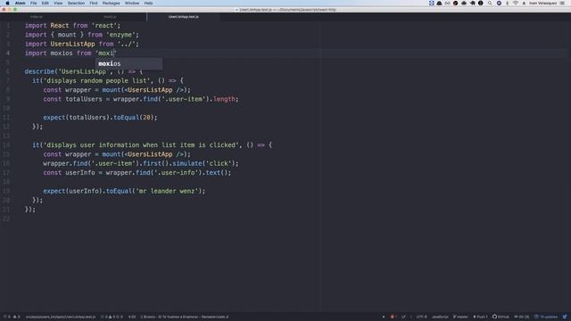Open the Atom application menu

pyautogui.click(x=20, y=3)
